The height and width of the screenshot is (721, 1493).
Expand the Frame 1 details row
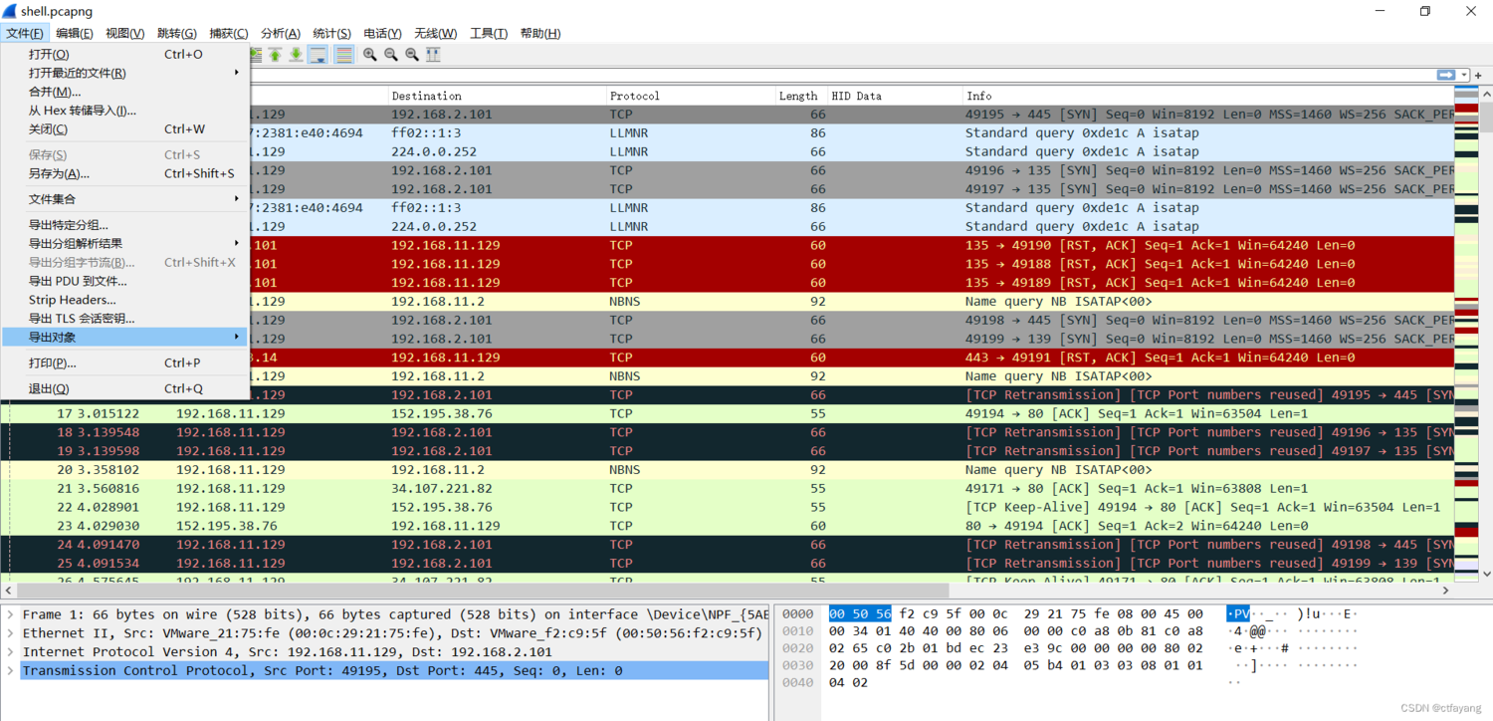tap(10, 614)
